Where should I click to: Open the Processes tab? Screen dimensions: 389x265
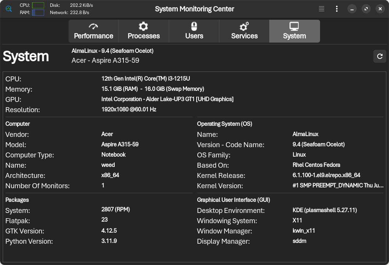(144, 31)
